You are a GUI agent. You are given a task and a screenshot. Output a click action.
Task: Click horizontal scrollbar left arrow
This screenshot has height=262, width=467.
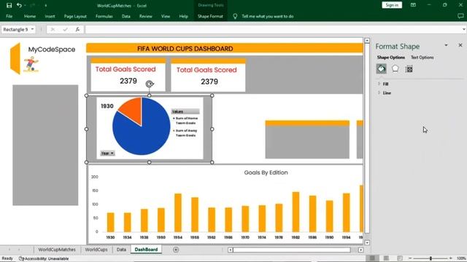[x=231, y=250]
